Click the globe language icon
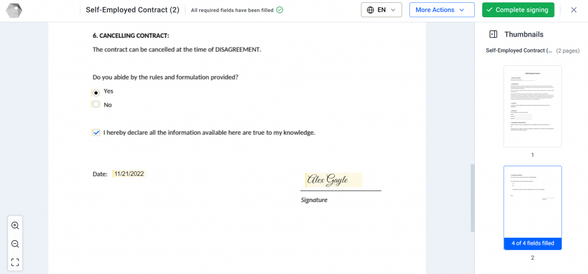Screen dimensions: 588x274 pos(370,10)
